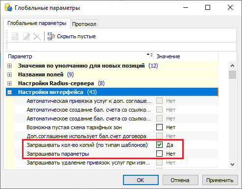This screenshot has height=189, width=242.
Task: Select row 'Возможна пустая схема тарифных зон'
Action: pyautogui.click(x=116, y=127)
